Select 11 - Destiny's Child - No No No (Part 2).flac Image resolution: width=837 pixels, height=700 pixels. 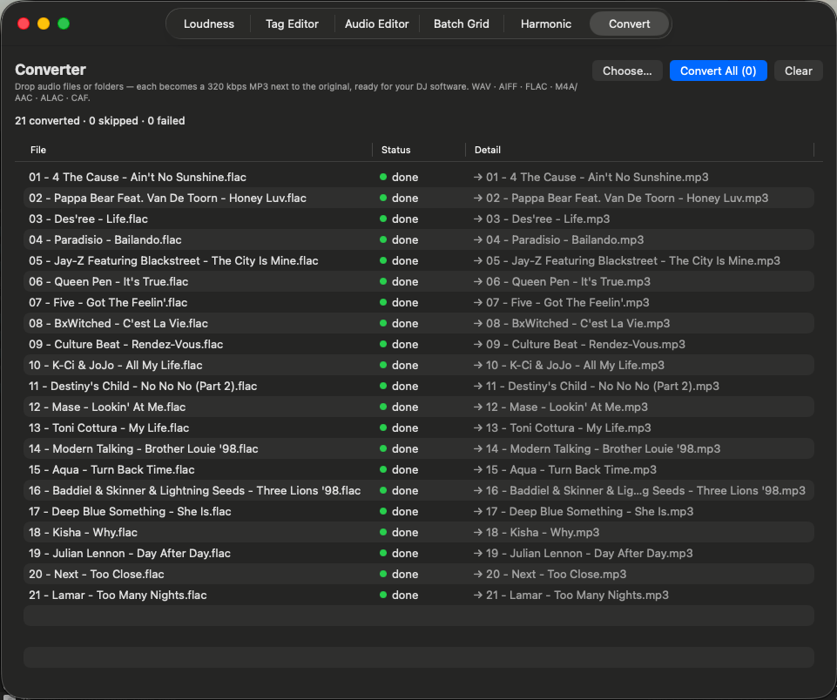click(143, 386)
